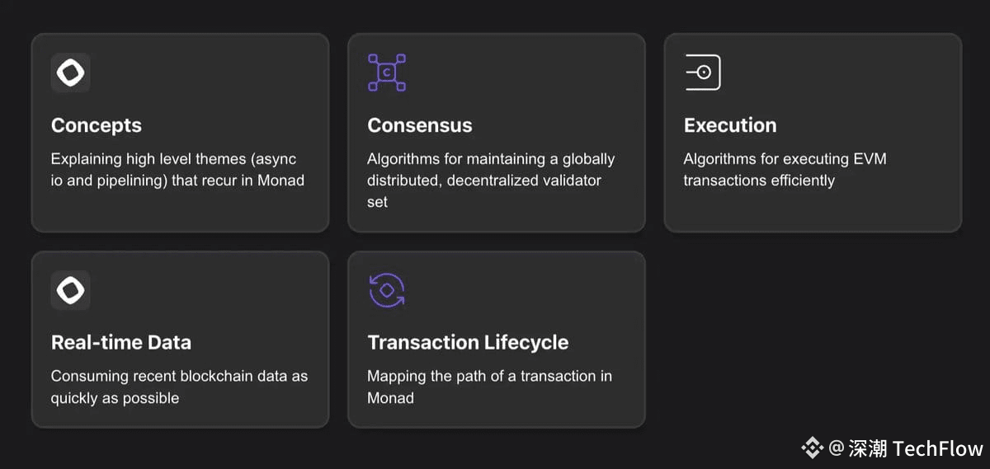
Task: Open the Execution heading link
Action: point(730,125)
